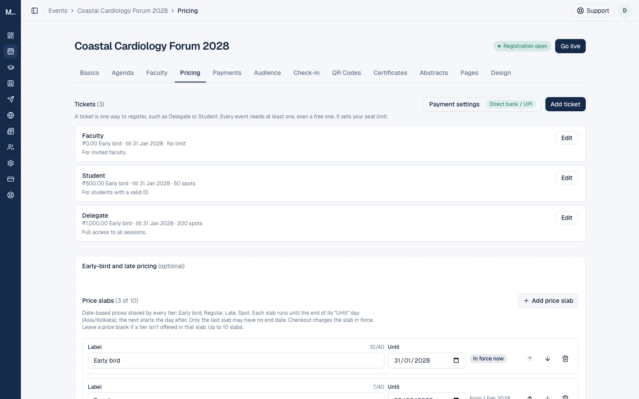This screenshot has width=639, height=399.
Task: Click the credit card icon in sidebar
Action: click(11, 179)
